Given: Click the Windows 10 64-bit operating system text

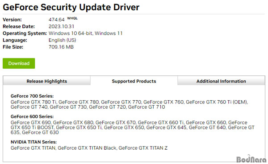Looking at the screenshot, I should (71, 33).
